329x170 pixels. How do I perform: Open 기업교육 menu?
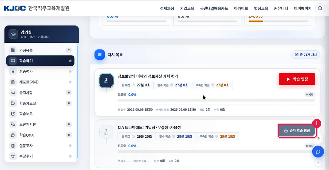187,9
